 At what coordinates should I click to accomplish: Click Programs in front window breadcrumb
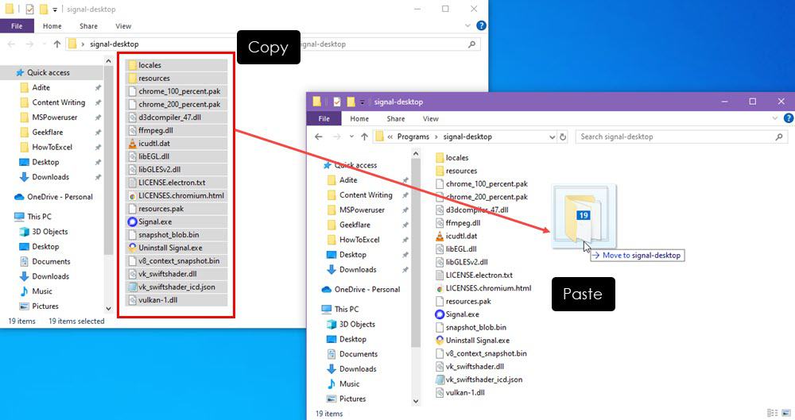[x=413, y=137]
